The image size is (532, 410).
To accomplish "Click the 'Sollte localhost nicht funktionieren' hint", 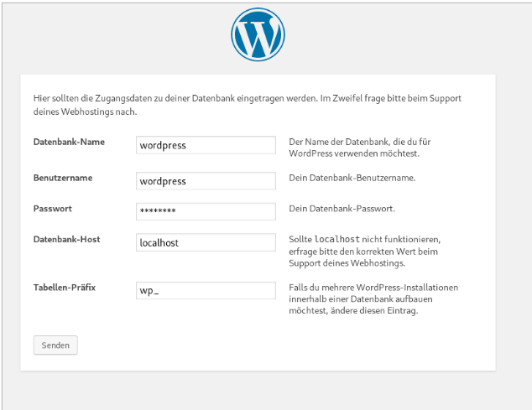I will pos(365,252).
